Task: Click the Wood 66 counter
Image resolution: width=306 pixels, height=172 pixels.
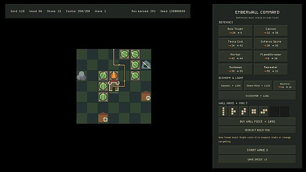Action: [36, 11]
